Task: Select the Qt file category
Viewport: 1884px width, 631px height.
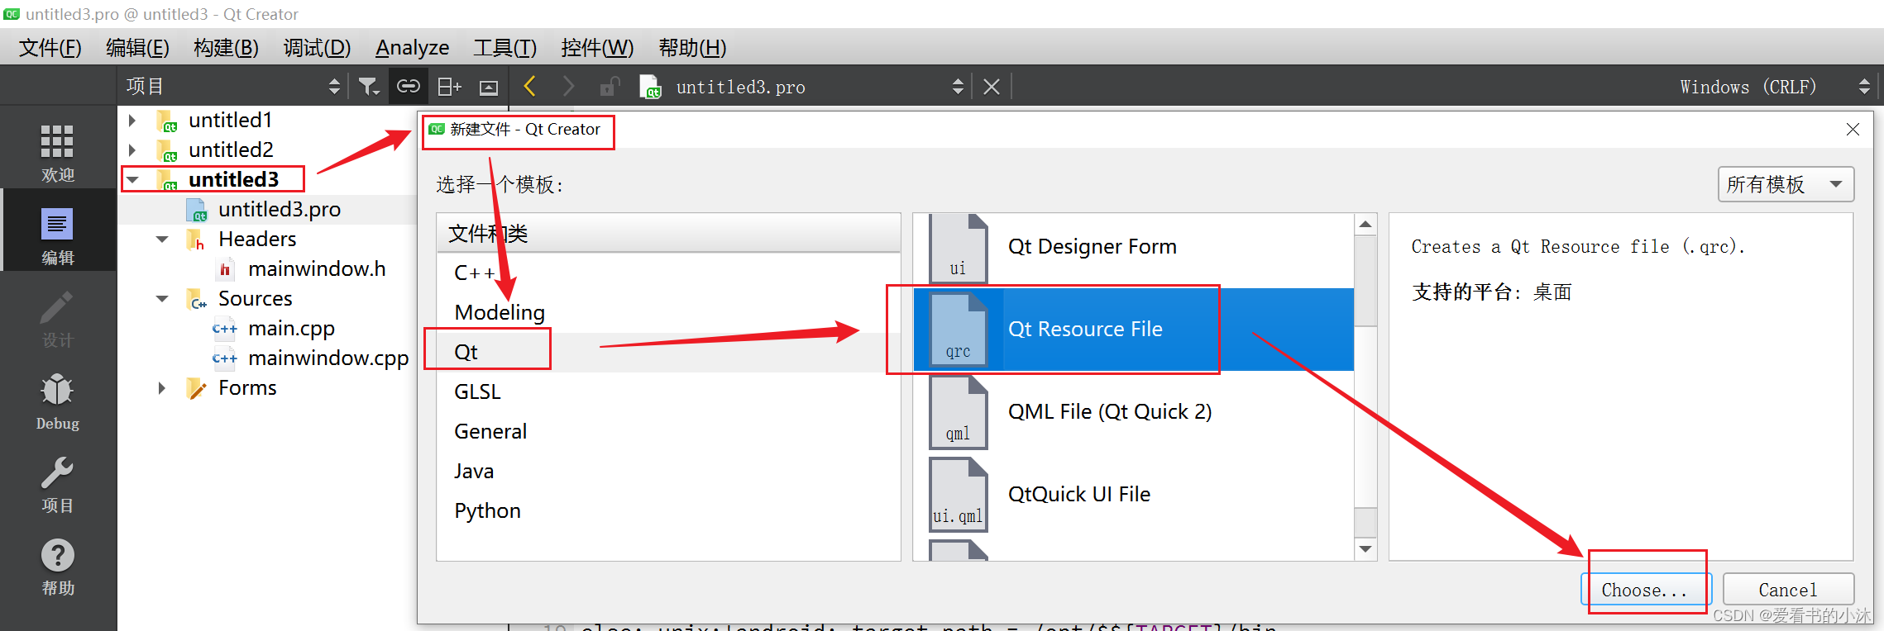Action: (x=668, y=352)
